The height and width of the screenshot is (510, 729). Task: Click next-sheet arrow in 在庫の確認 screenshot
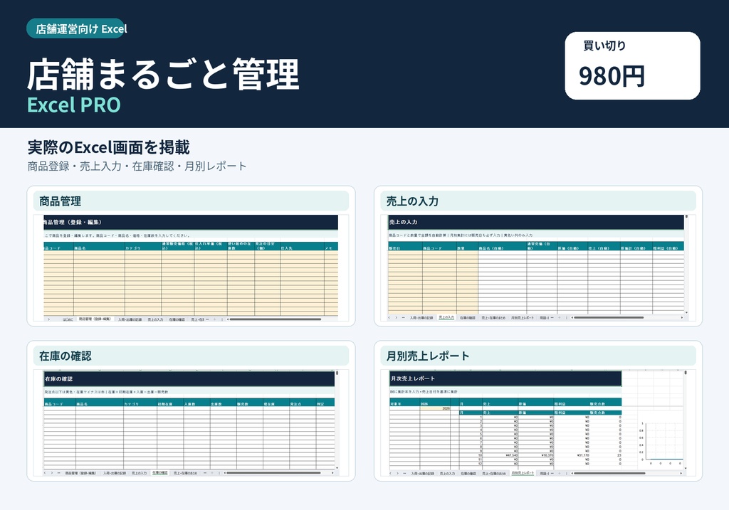click(51, 473)
